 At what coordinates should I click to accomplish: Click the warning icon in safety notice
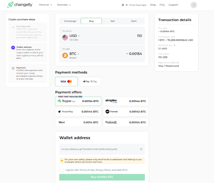(62, 161)
